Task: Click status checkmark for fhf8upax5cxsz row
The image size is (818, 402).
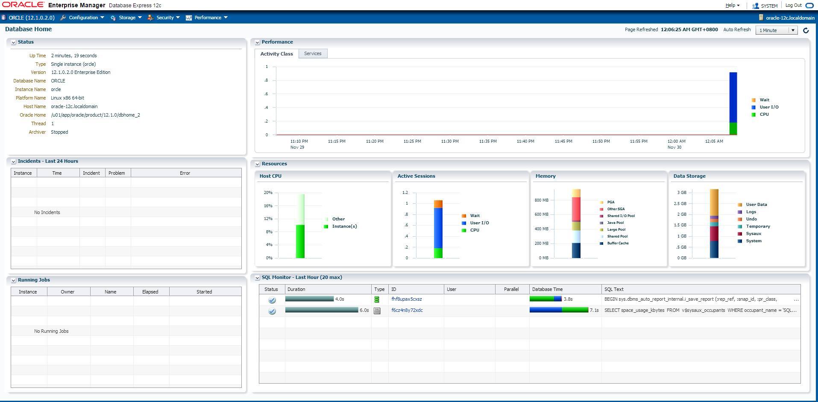Action: pyautogui.click(x=272, y=300)
